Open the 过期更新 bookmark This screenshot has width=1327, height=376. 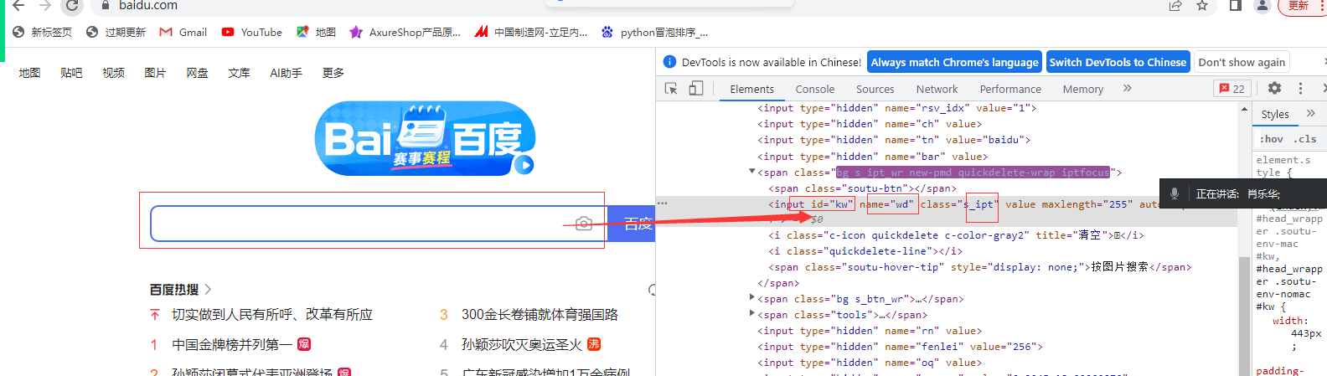pos(116,32)
